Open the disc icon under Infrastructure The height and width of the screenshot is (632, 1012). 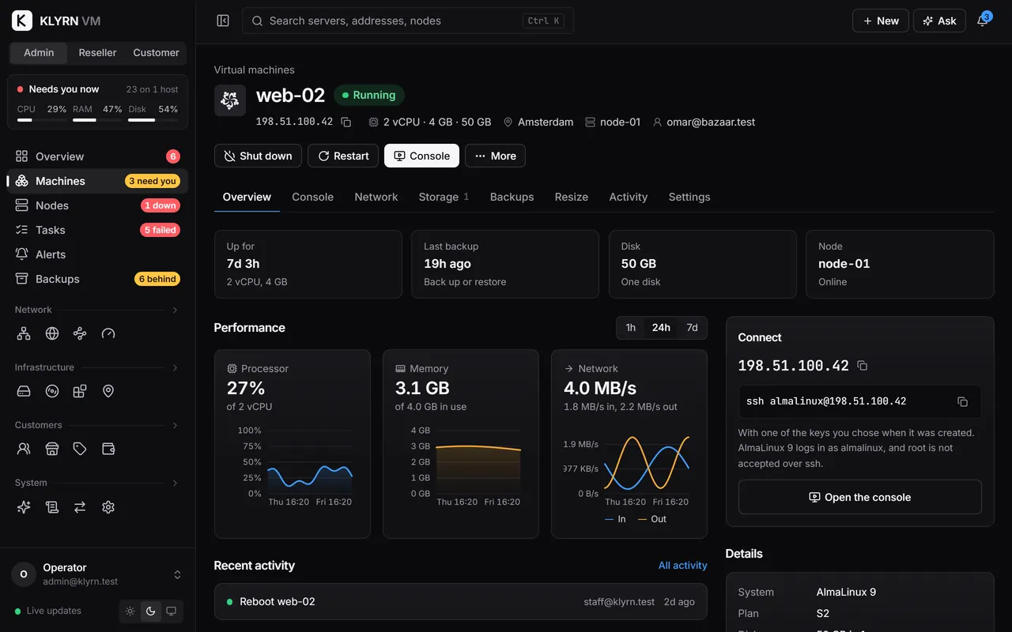[x=52, y=391]
